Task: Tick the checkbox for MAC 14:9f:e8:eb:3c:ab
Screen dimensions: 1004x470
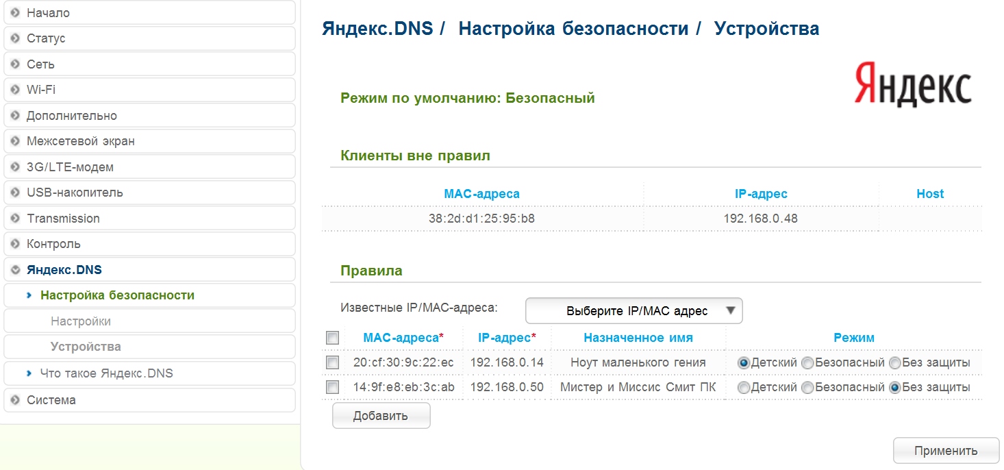Action: (x=332, y=387)
